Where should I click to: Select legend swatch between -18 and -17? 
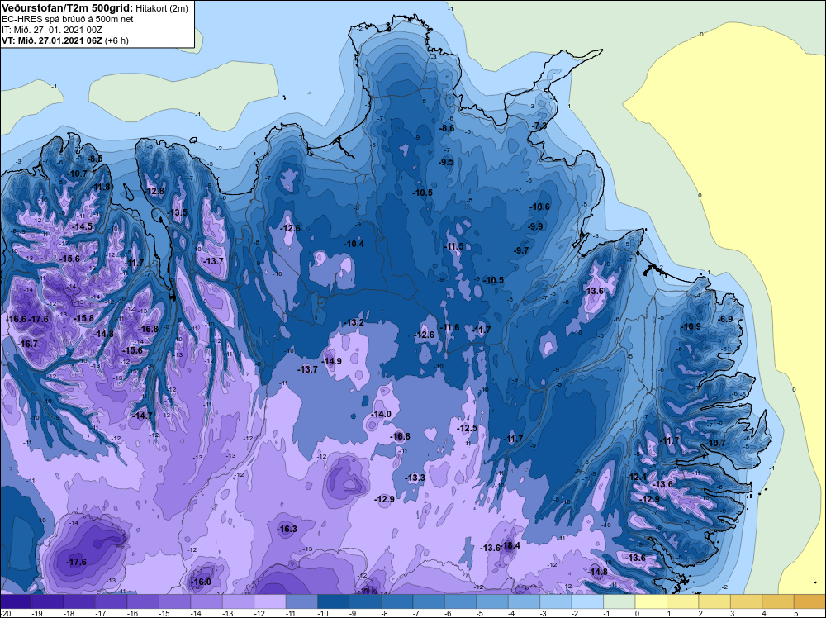click(79, 601)
